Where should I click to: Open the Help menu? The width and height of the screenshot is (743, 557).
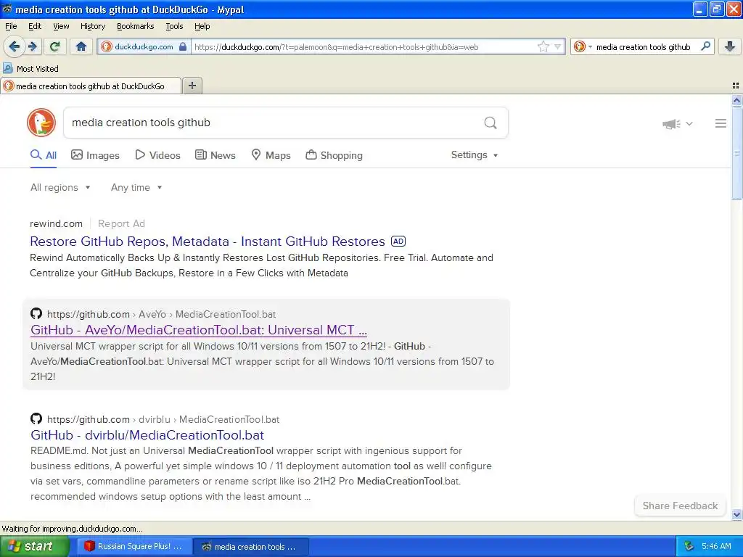point(202,27)
